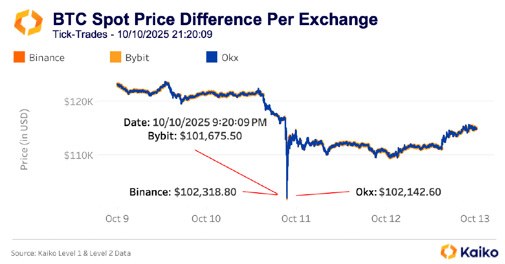The image size is (505, 264).
Task: Select the Okx legend label
Action: point(230,57)
